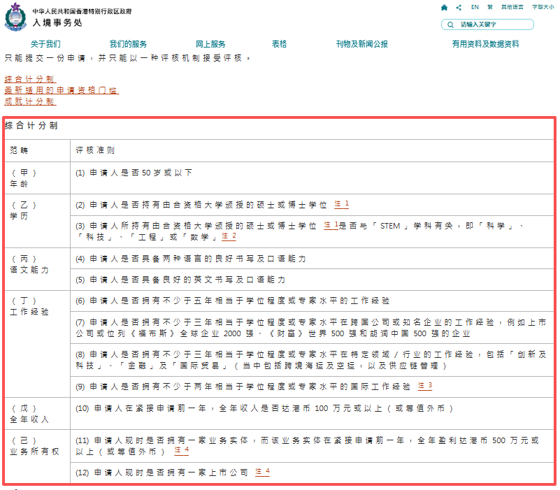The image size is (560, 490).
Task: Switch to English using the EN link
Action: (474, 6)
